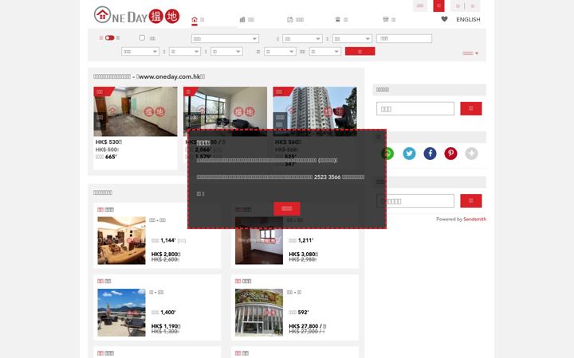Open the third dropdown in the second filter row
574x358 pixels.
pyautogui.click(x=226, y=52)
